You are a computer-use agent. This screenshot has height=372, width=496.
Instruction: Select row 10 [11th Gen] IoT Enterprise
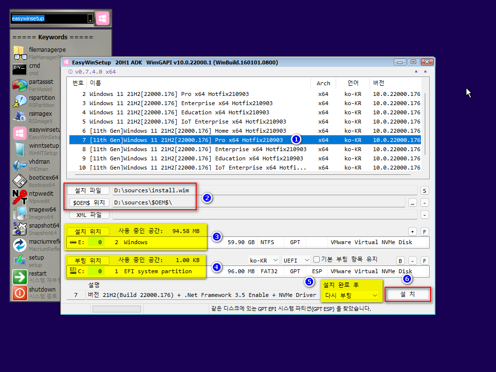coord(245,167)
